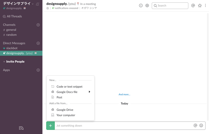Show starred items
The image size is (209, 134).
pyautogui.click(x=200, y=6)
